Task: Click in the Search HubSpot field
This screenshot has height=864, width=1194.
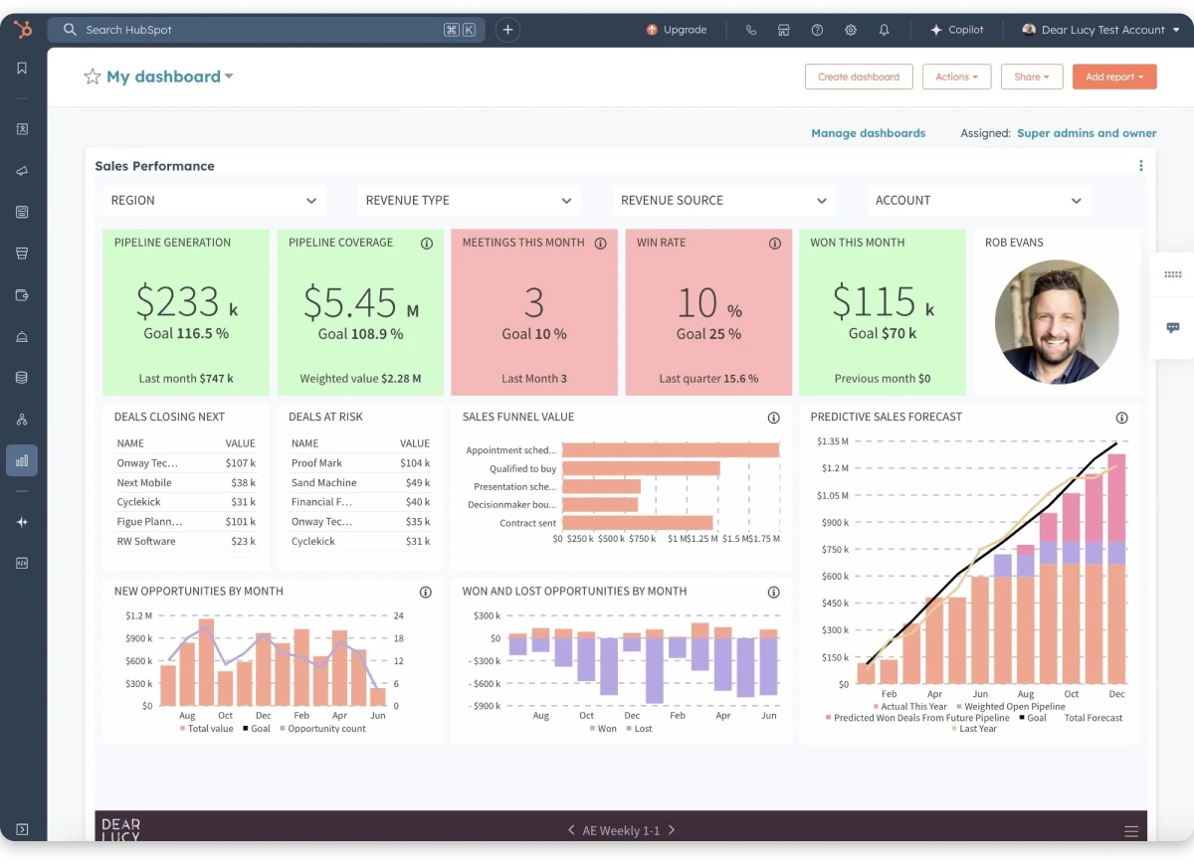Action: (267, 30)
